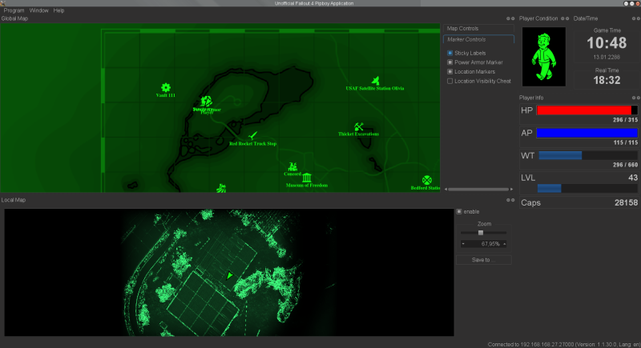This screenshot has width=641, height=348.
Task: Close the Date/Time dock panel
Action: [x=638, y=18]
